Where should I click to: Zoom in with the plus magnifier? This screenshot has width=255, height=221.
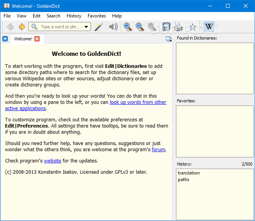(x=128, y=27)
